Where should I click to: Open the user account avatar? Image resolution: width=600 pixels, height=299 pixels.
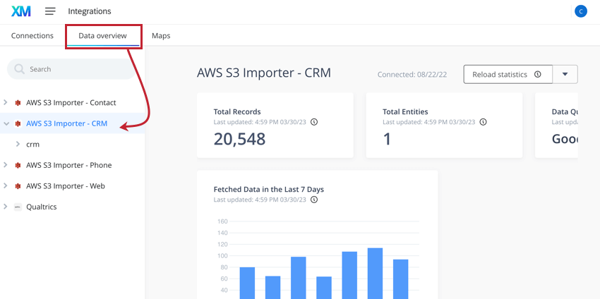[x=581, y=11]
